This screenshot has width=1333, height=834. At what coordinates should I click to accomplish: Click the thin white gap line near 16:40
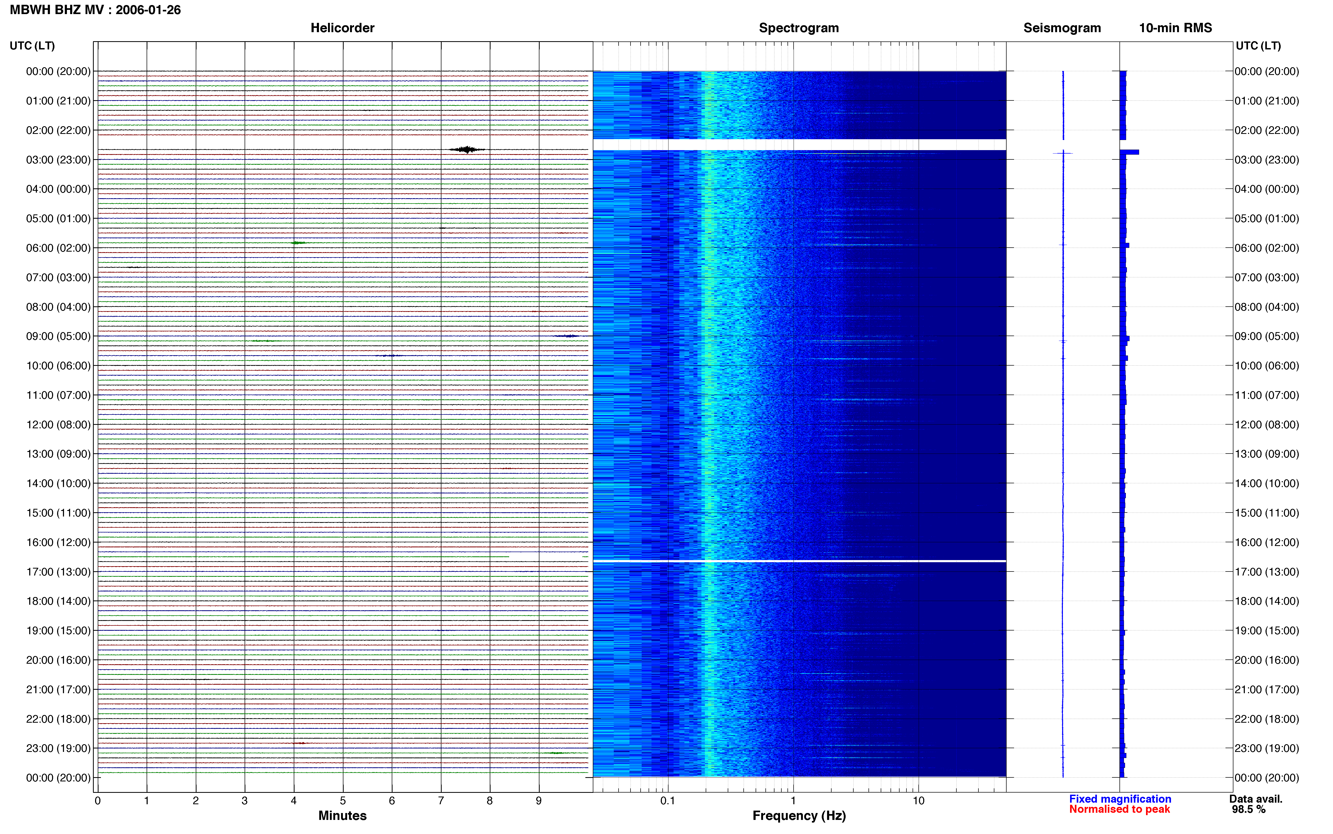[799, 561]
